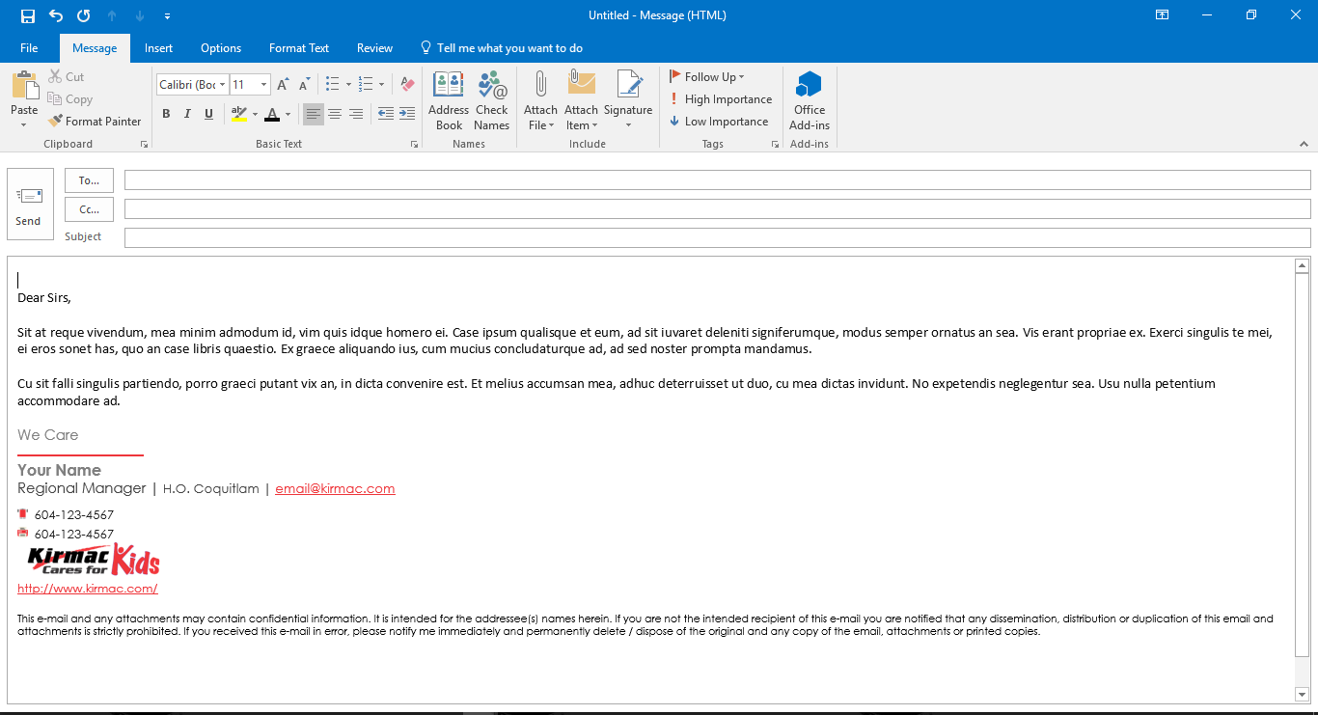1318x715 pixels.
Task: Open the email@kirmac.com link
Action: [x=335, y=489]
